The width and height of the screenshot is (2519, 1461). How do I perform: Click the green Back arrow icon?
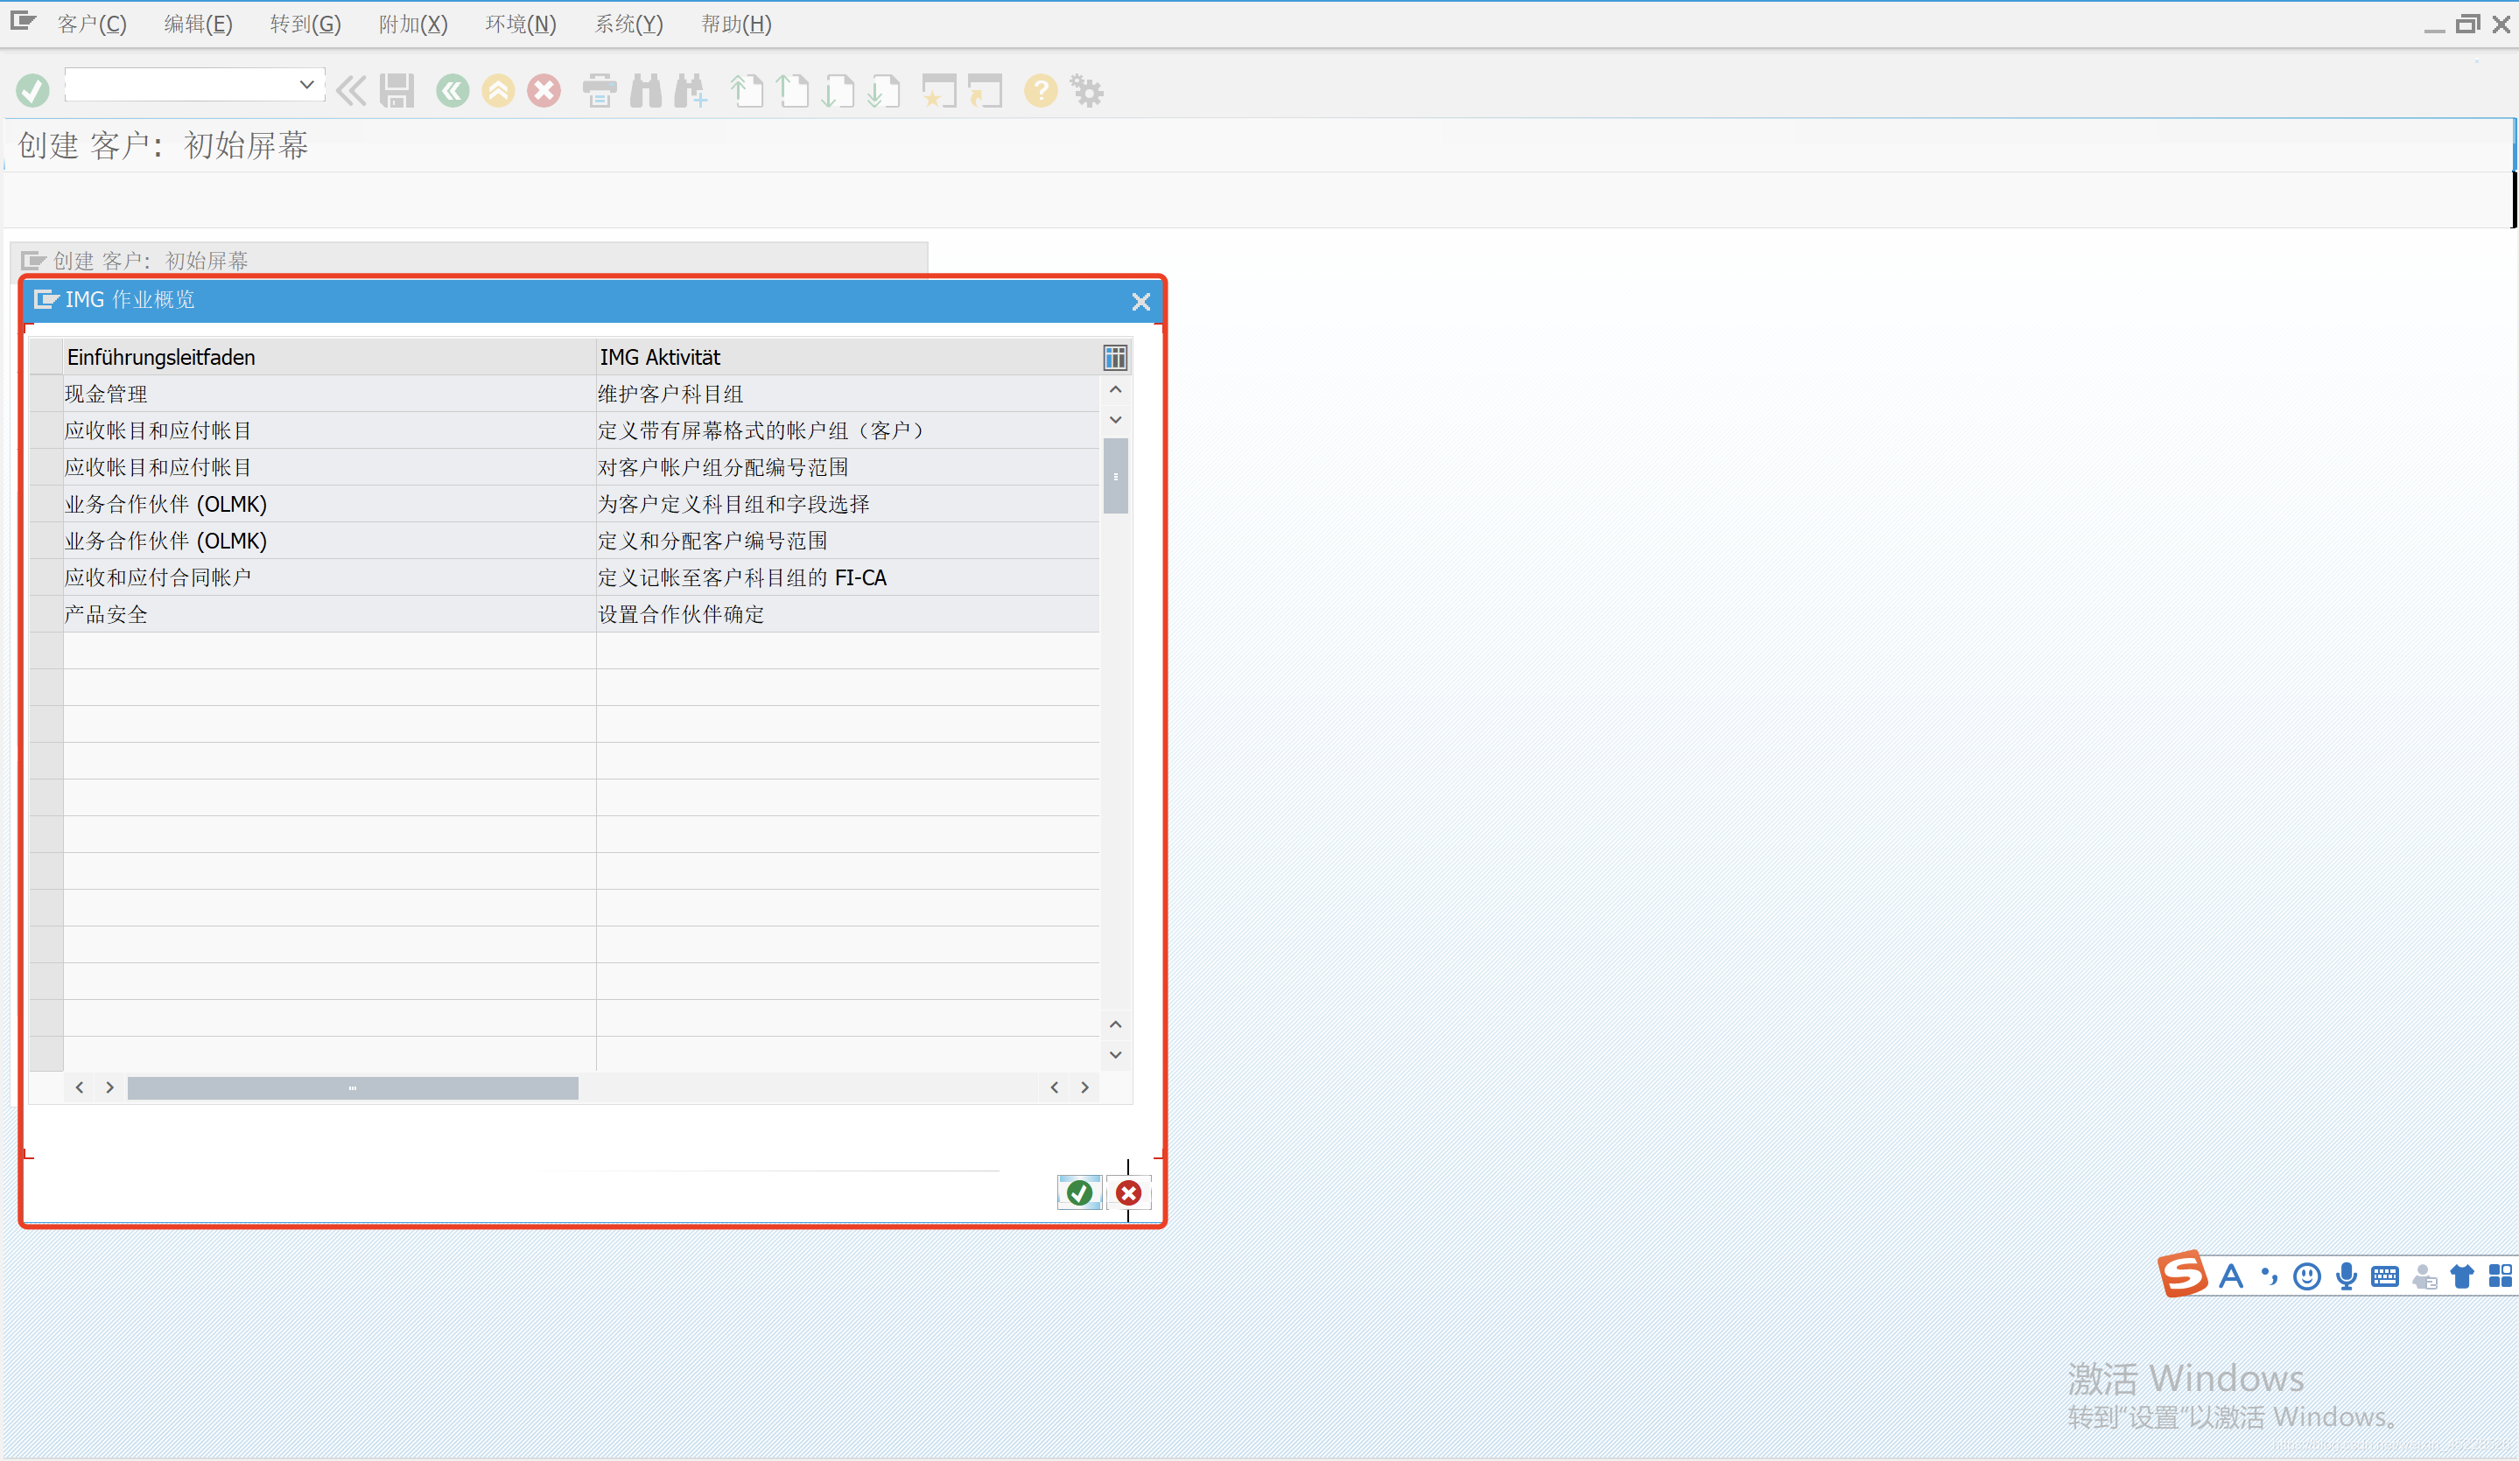[x=452, y=91]
